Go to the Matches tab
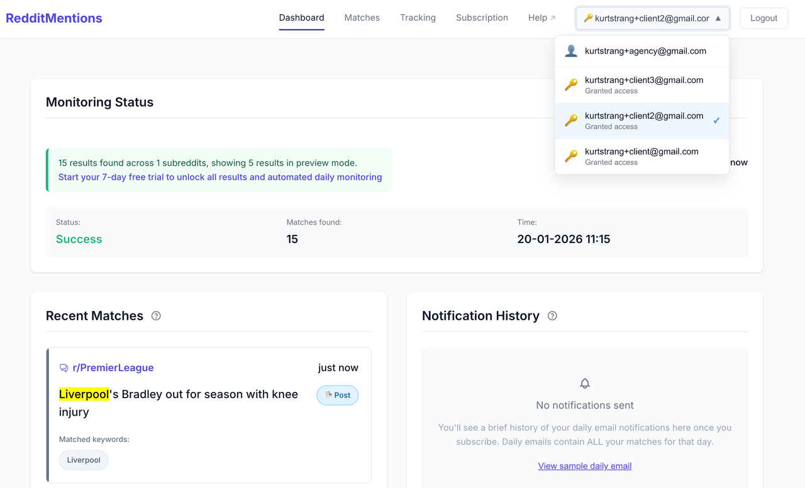The image size is (805, 488). (362, 18)
